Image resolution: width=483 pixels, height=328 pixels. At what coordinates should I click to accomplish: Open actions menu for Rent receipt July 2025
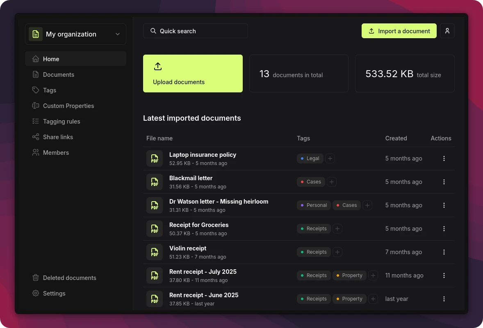point(444,275)
